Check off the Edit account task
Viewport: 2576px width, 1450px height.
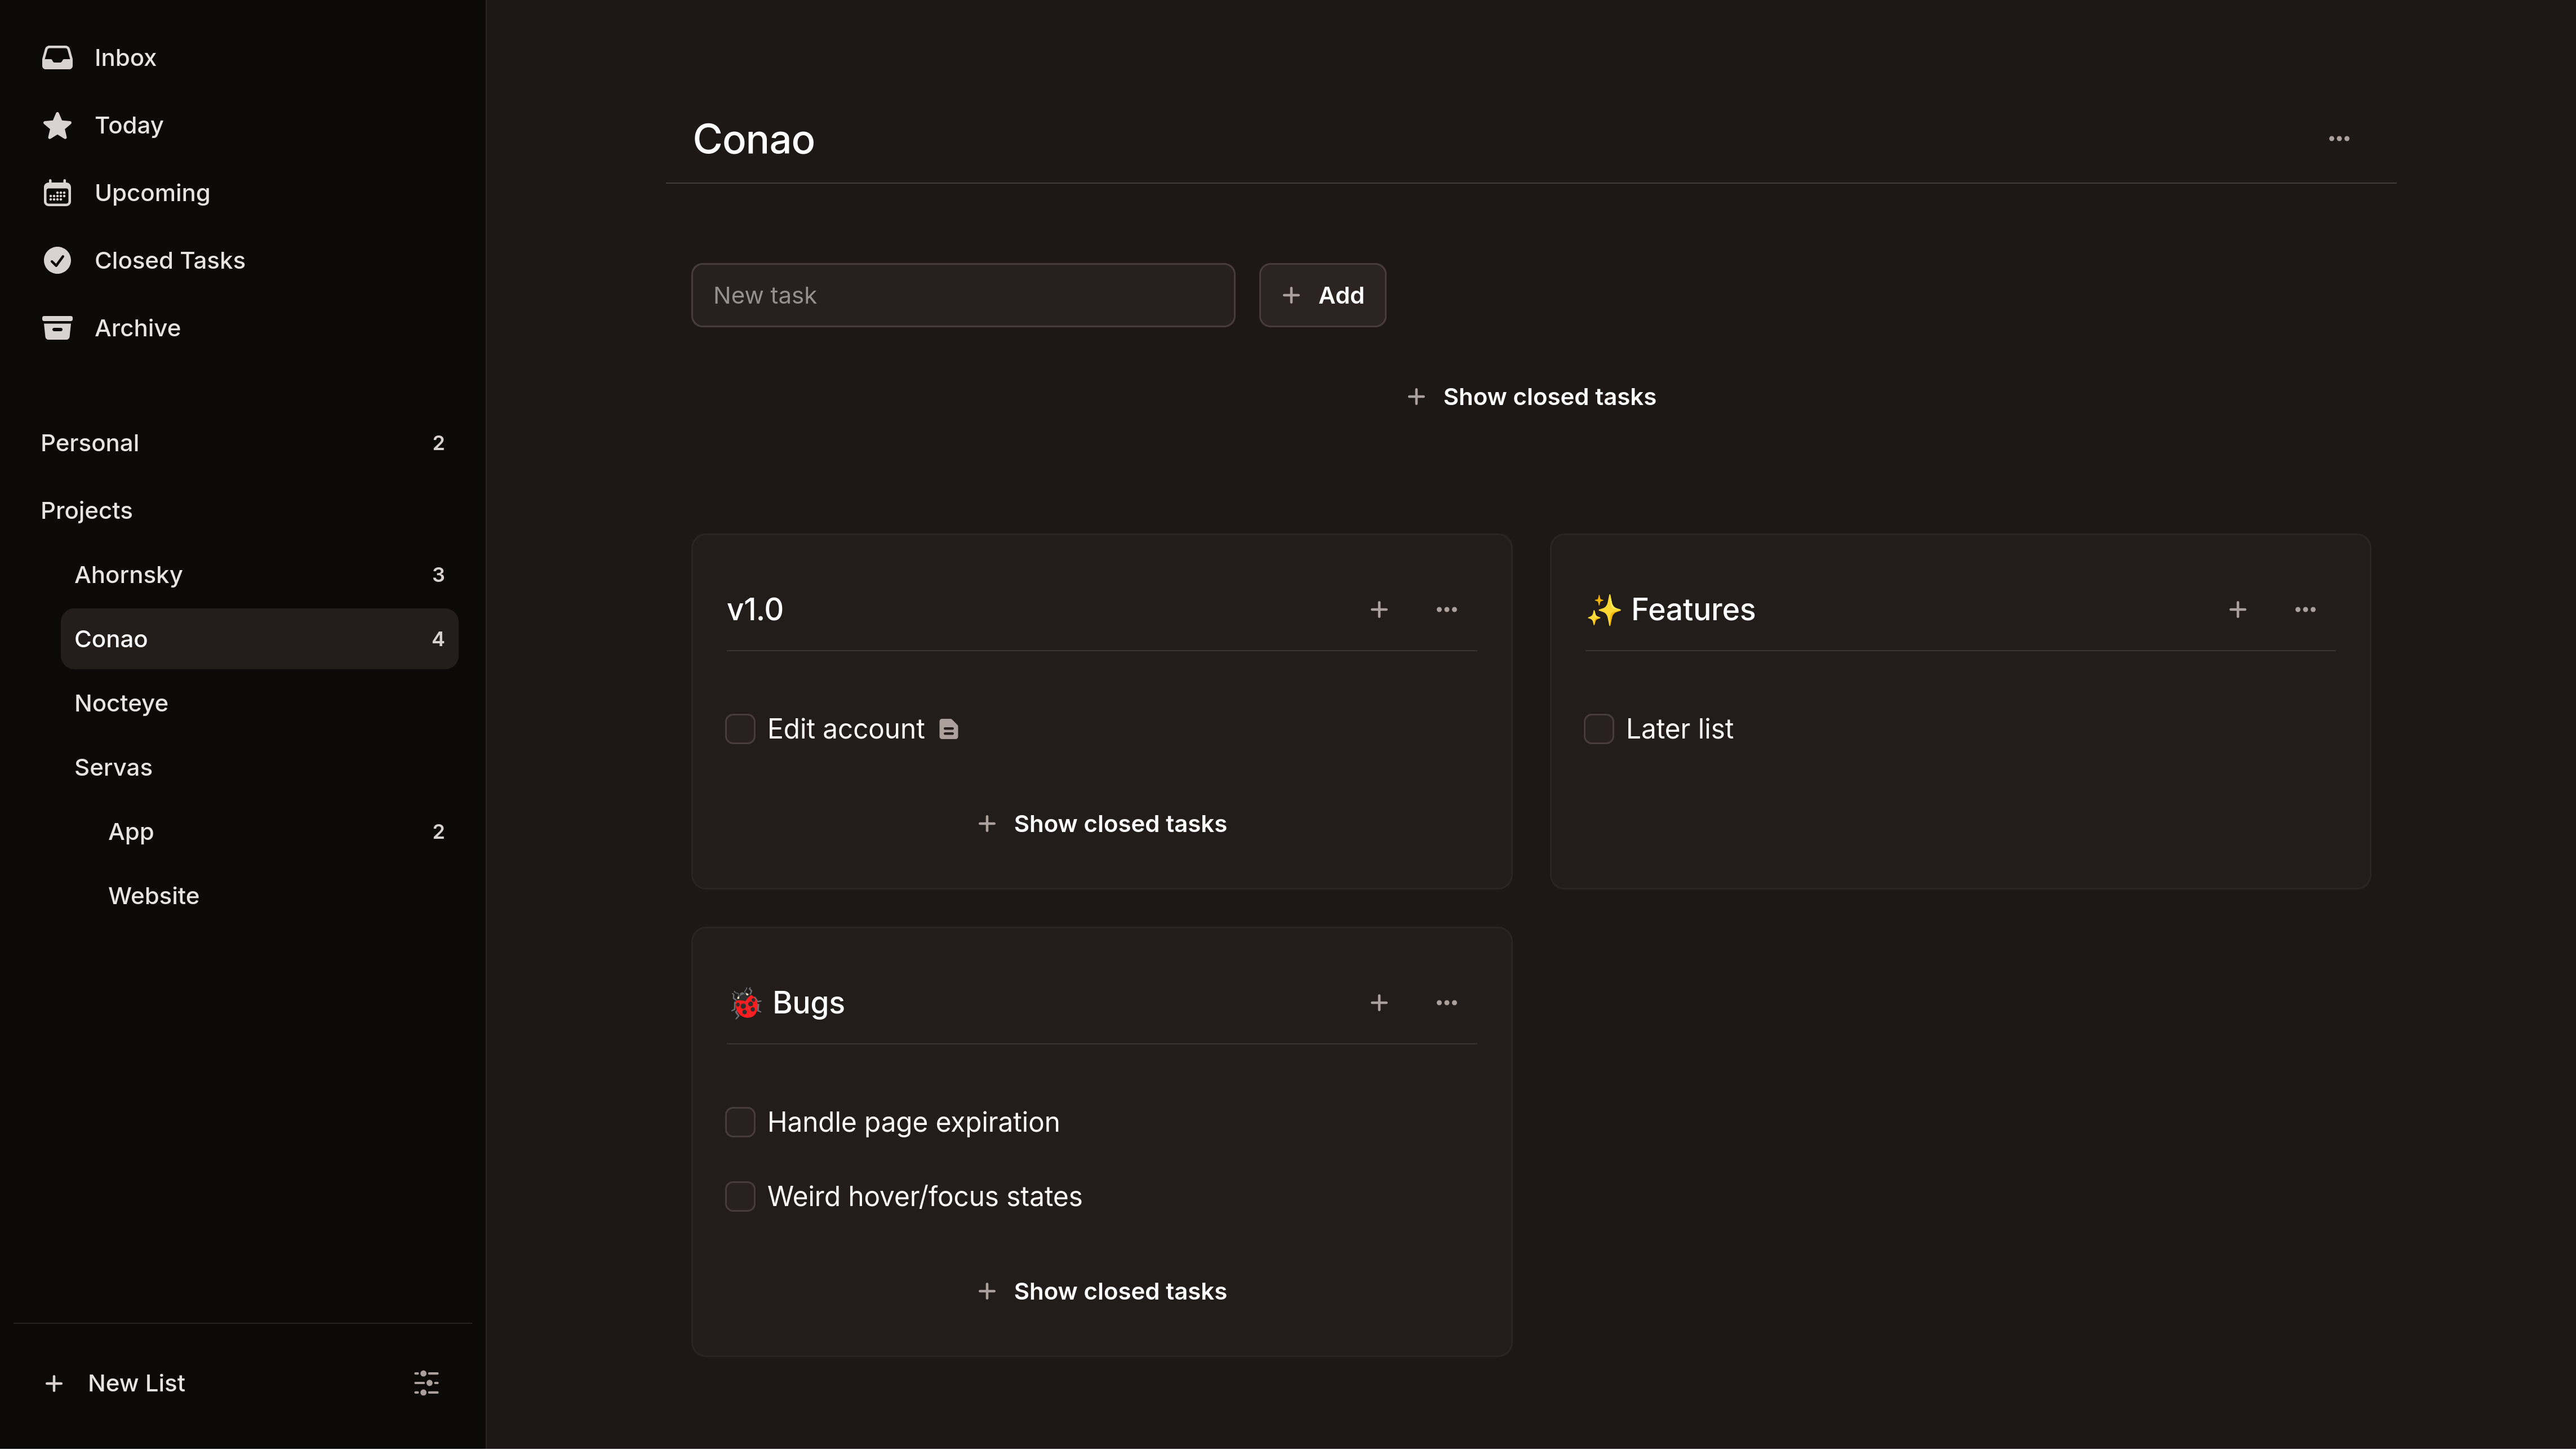point(740,729)
